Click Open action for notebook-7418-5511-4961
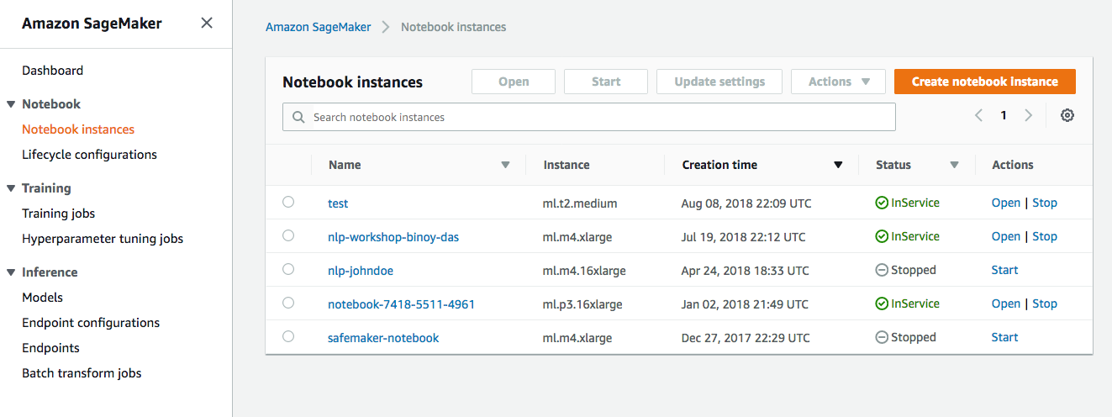 point(1006,304)
